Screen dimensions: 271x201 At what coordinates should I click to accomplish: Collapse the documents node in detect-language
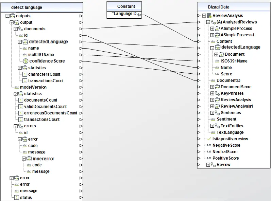coord(16,29)
